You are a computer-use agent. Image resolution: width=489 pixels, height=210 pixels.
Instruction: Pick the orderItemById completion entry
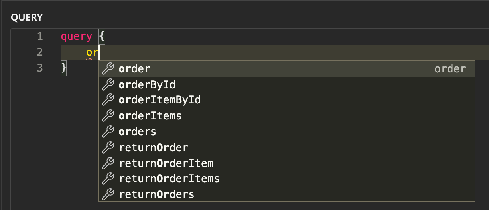[160, 100]
